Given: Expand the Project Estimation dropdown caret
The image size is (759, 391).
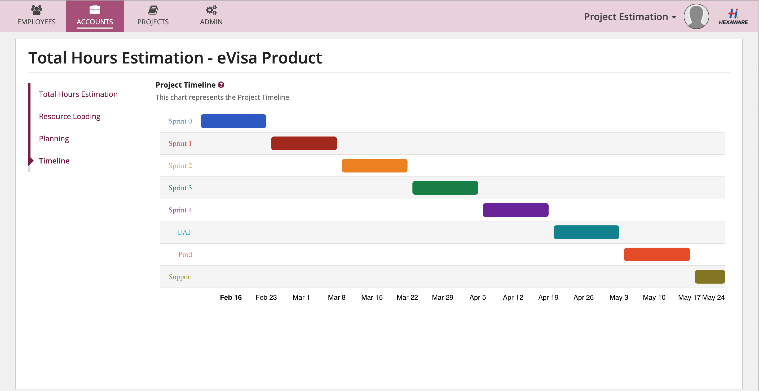Looking at the screenshot, I should [674, 17].
